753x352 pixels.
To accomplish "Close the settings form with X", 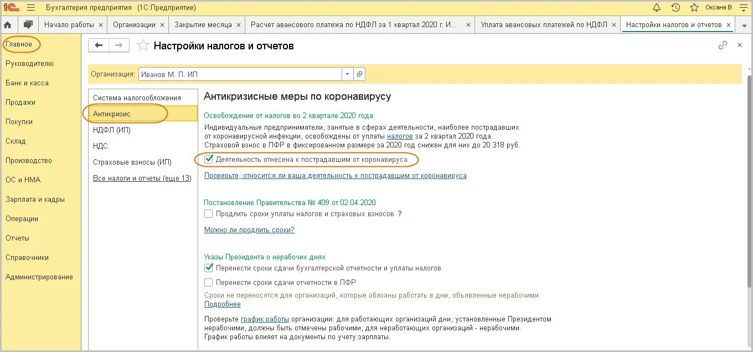I will (740, 45).
